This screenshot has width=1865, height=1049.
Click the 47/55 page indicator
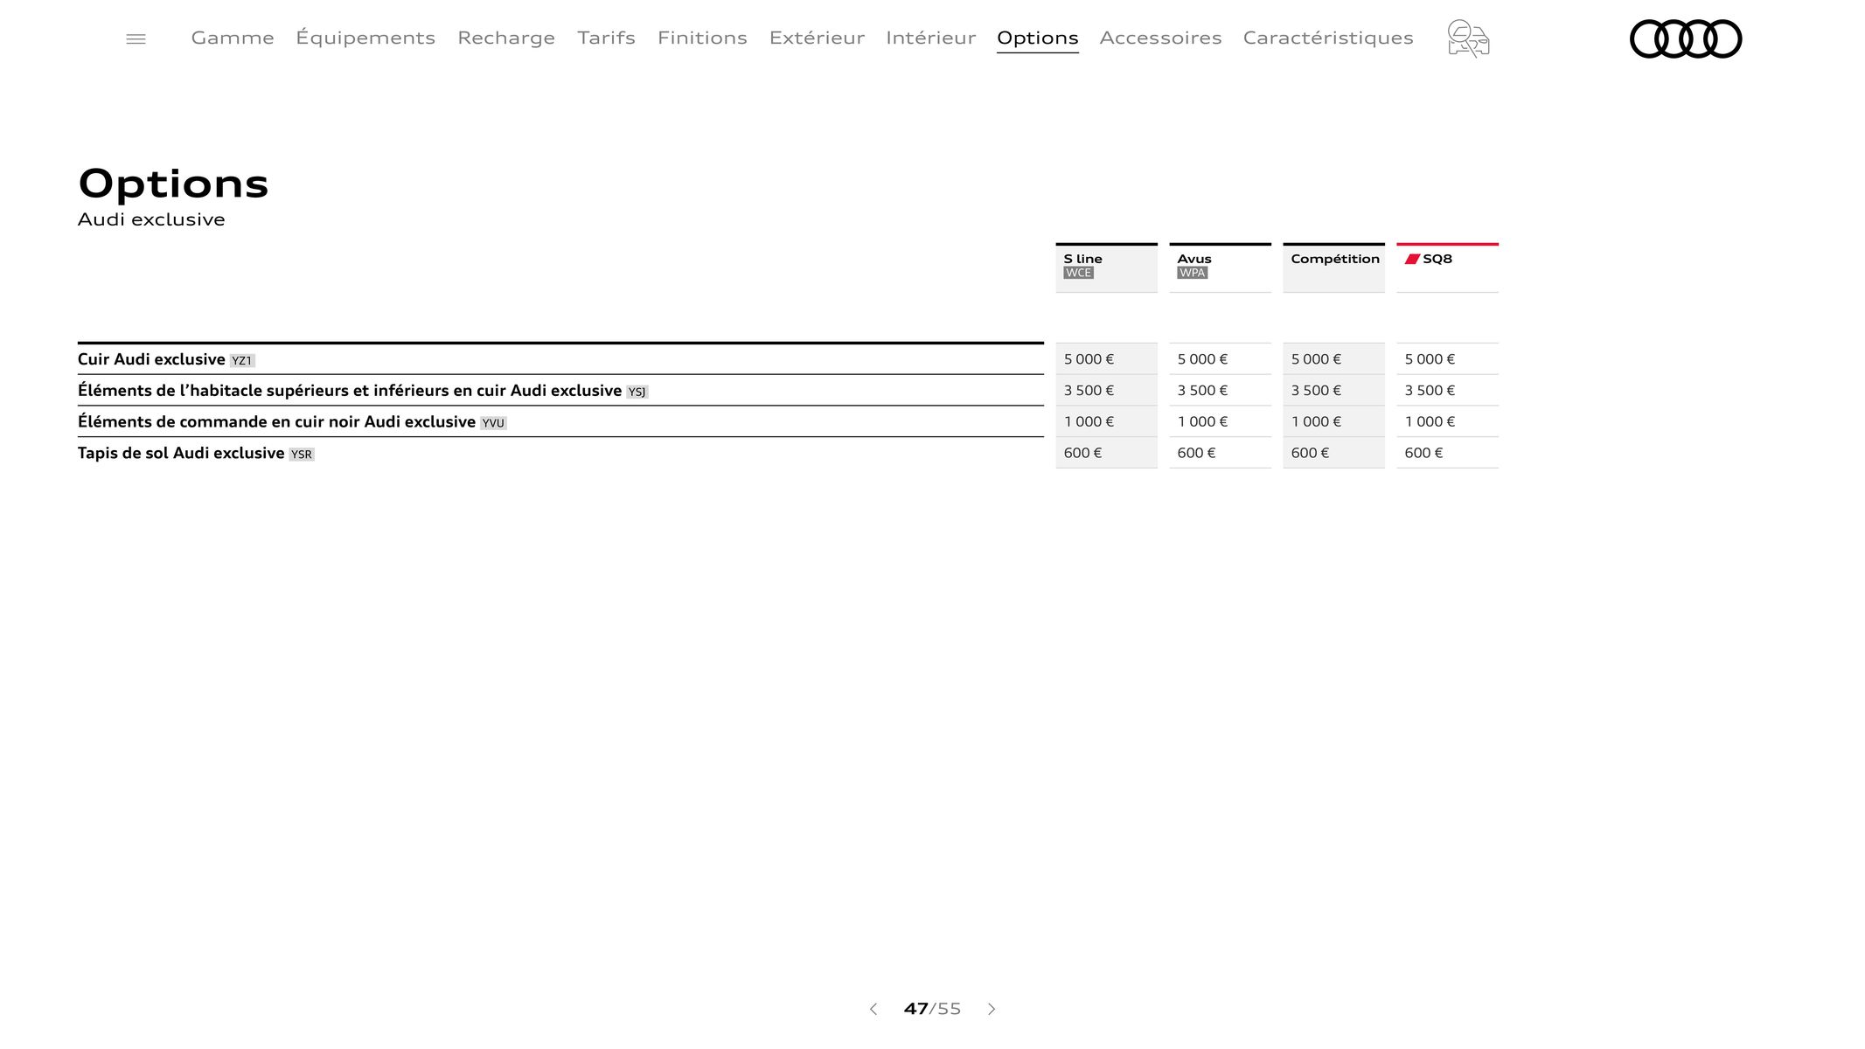point(932,1009)
